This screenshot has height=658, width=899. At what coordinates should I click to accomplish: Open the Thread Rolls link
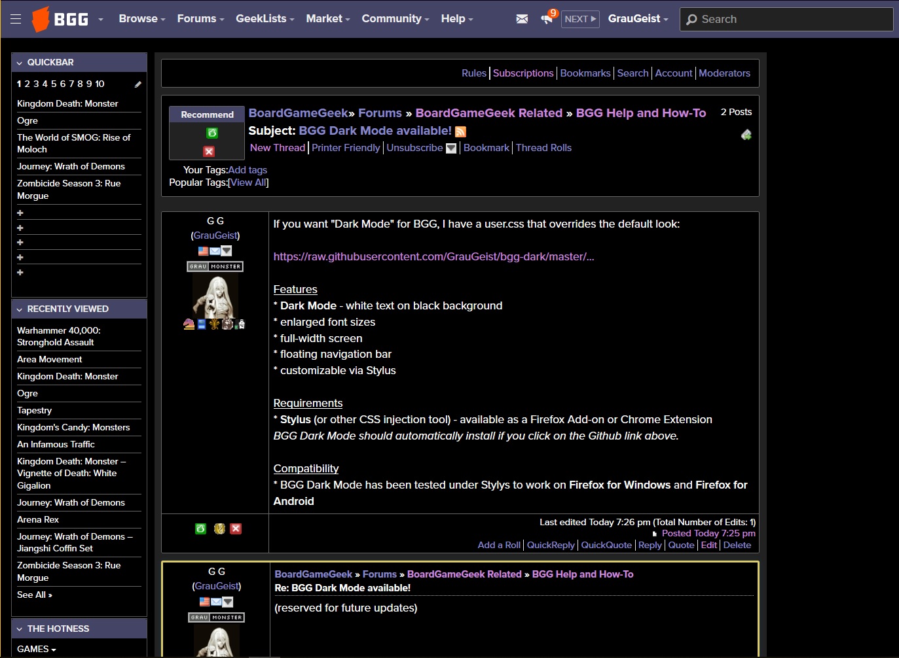[x=543, y=148]
